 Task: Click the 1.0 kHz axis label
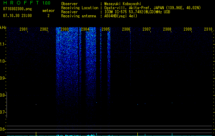point(3,61)
